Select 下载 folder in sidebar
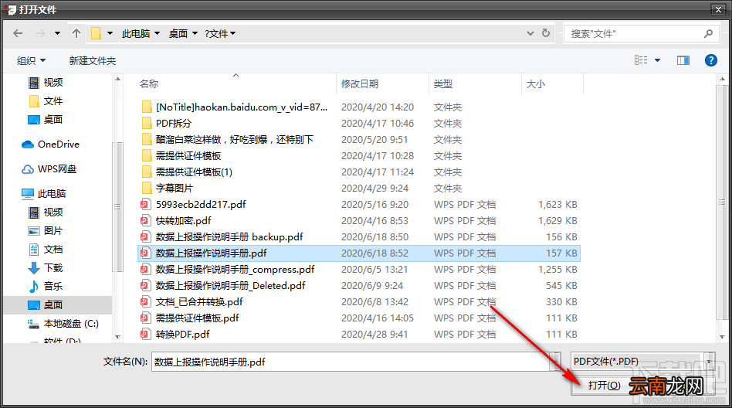This screenshot has height=408, width=732. coord(46,268)
